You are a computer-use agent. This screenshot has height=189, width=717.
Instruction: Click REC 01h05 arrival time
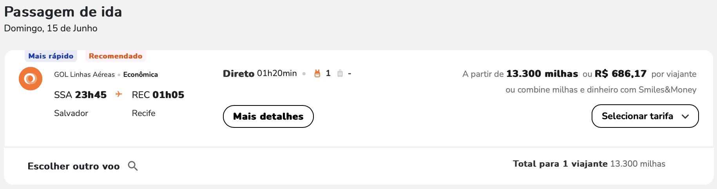[x=158, y=95]
